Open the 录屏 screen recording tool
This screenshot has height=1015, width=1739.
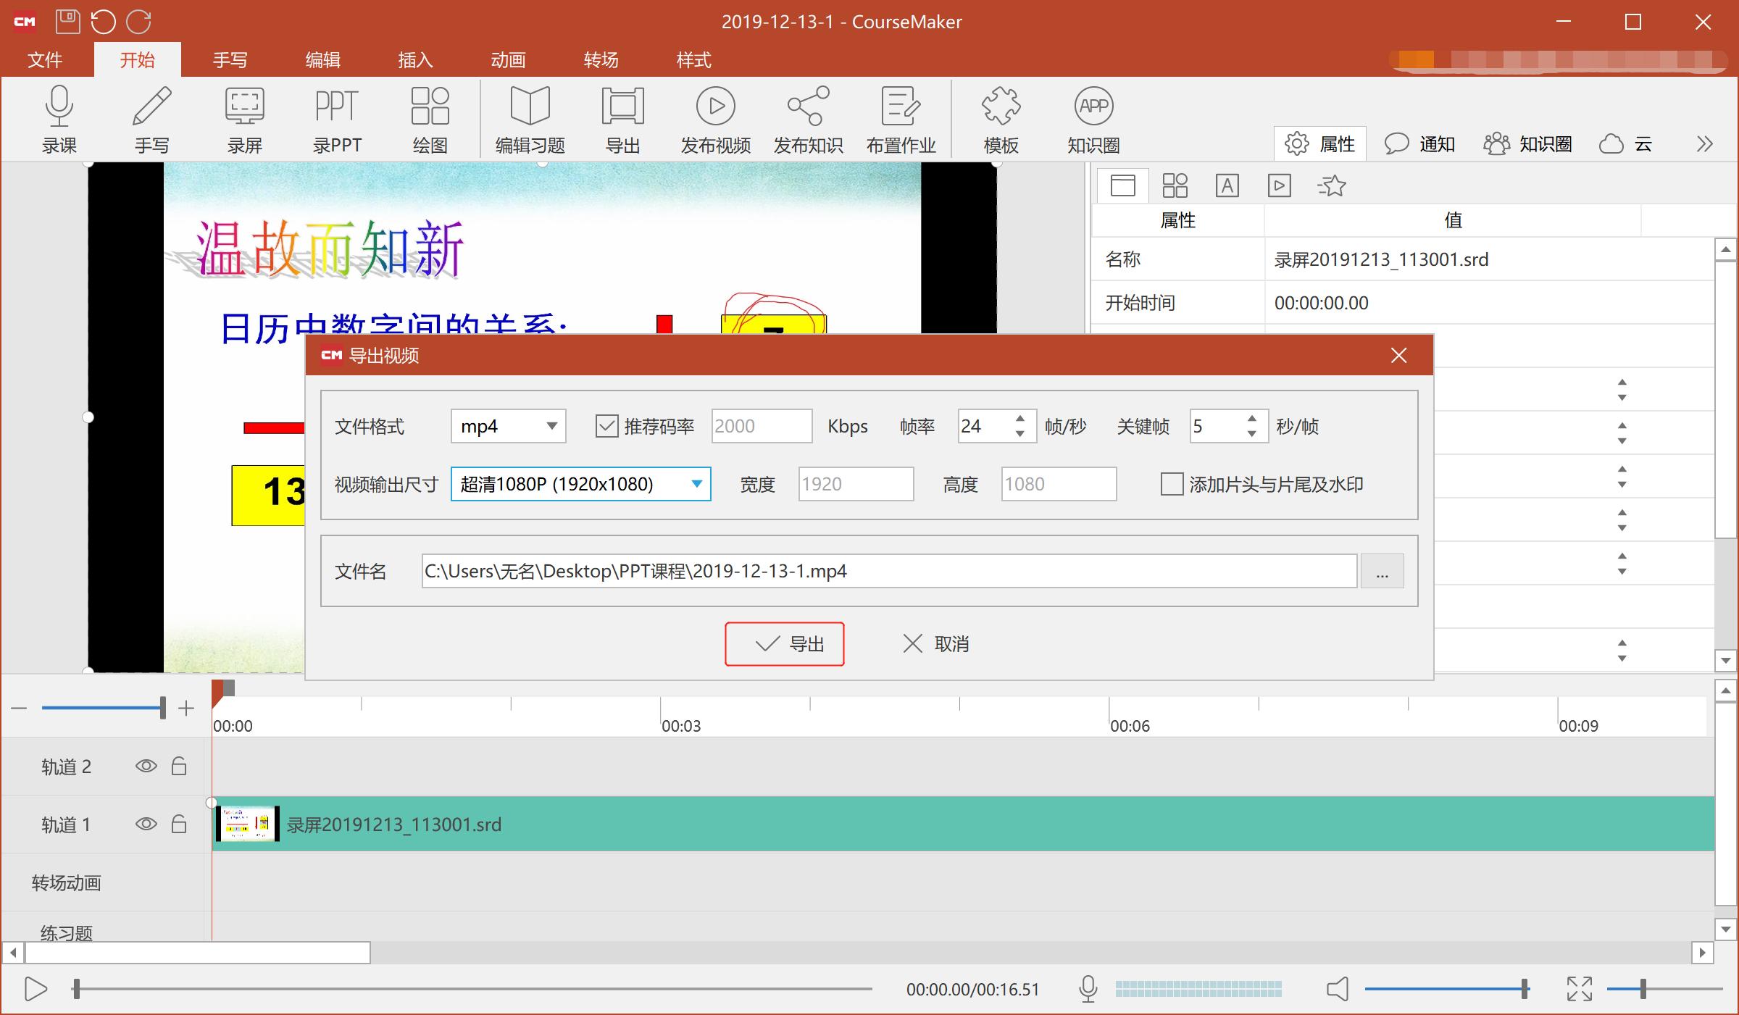243,120
